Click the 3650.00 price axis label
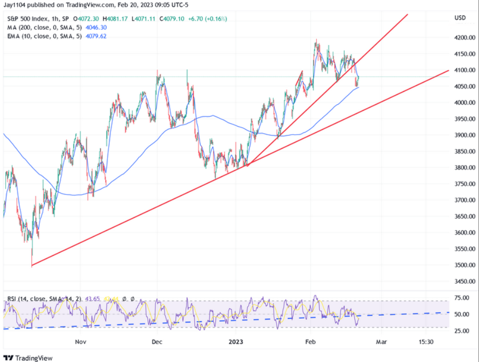The height and width of the screenshot is (362, 479). 465,216
